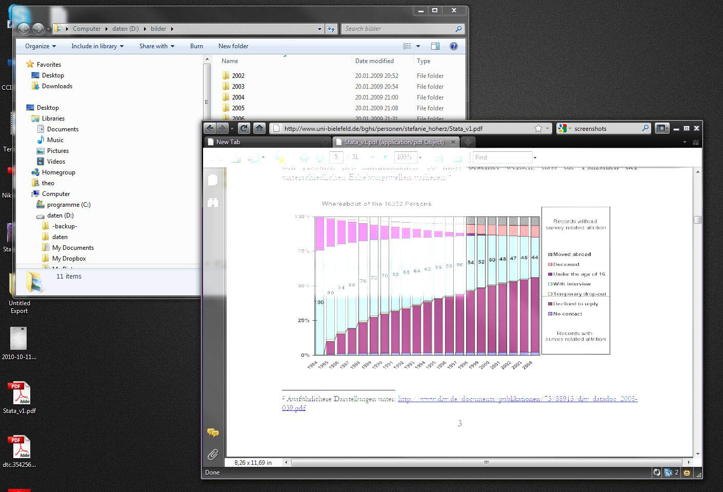Click RSS feed icon in status bar
Screen dimensions: 723x492
668,473
